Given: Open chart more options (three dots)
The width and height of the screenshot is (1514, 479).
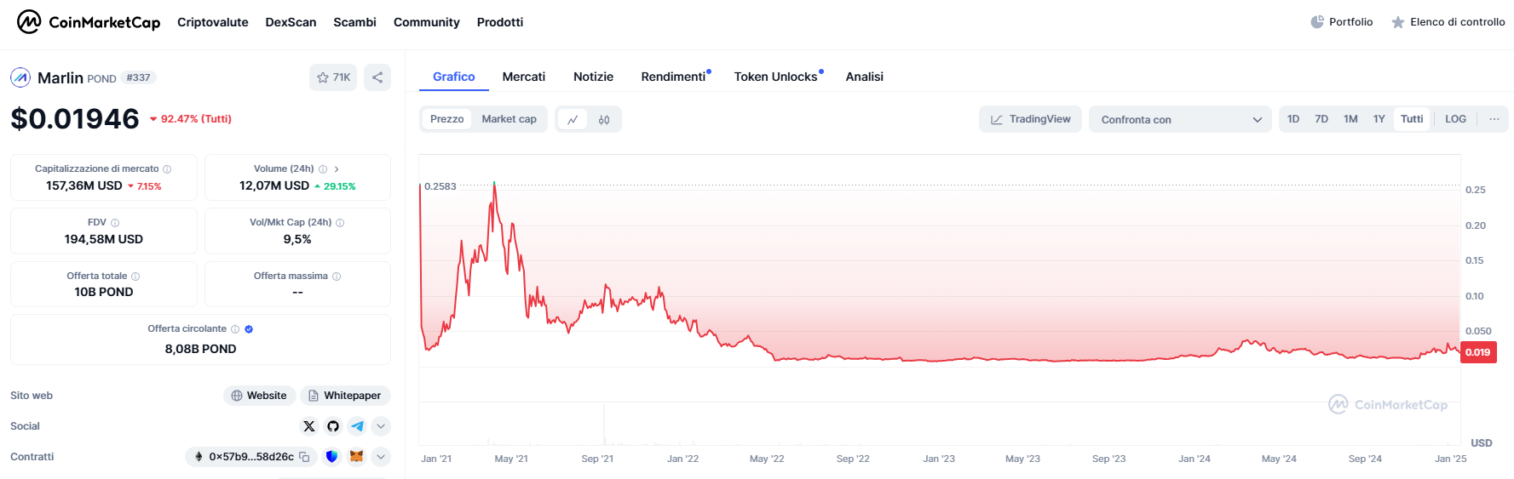Looking at the screenshot, I should point(1494,119).
